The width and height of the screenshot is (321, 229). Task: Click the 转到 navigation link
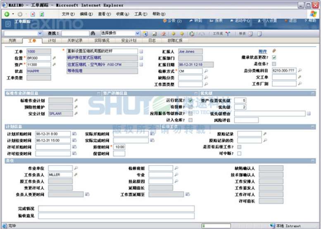[x=196, y=21]
